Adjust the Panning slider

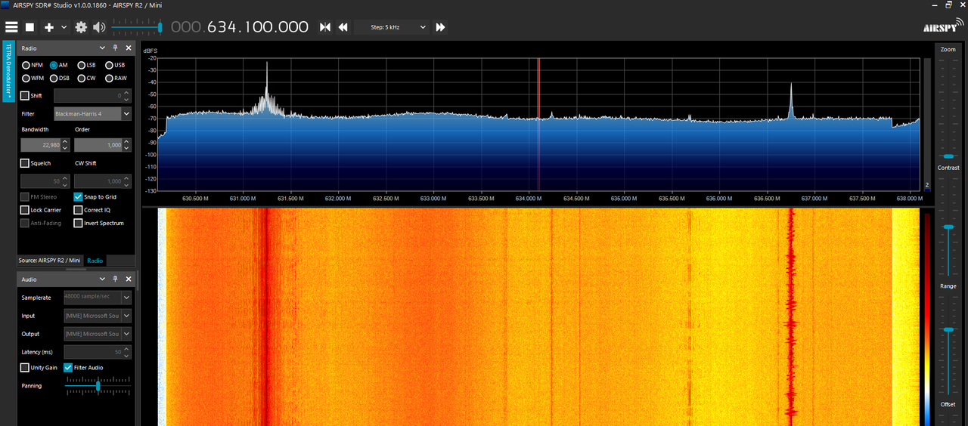click(98, 386)
